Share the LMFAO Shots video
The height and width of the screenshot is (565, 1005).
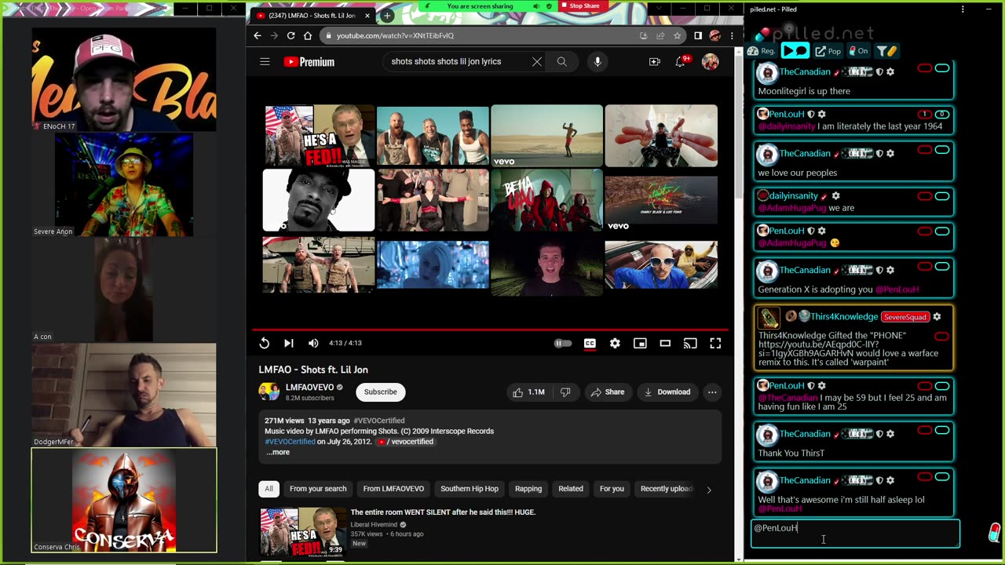tap(608, 392)
